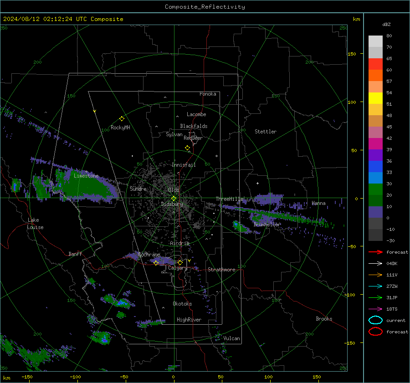
Task: Click the ThreeHills label
Action: [229, 199]
